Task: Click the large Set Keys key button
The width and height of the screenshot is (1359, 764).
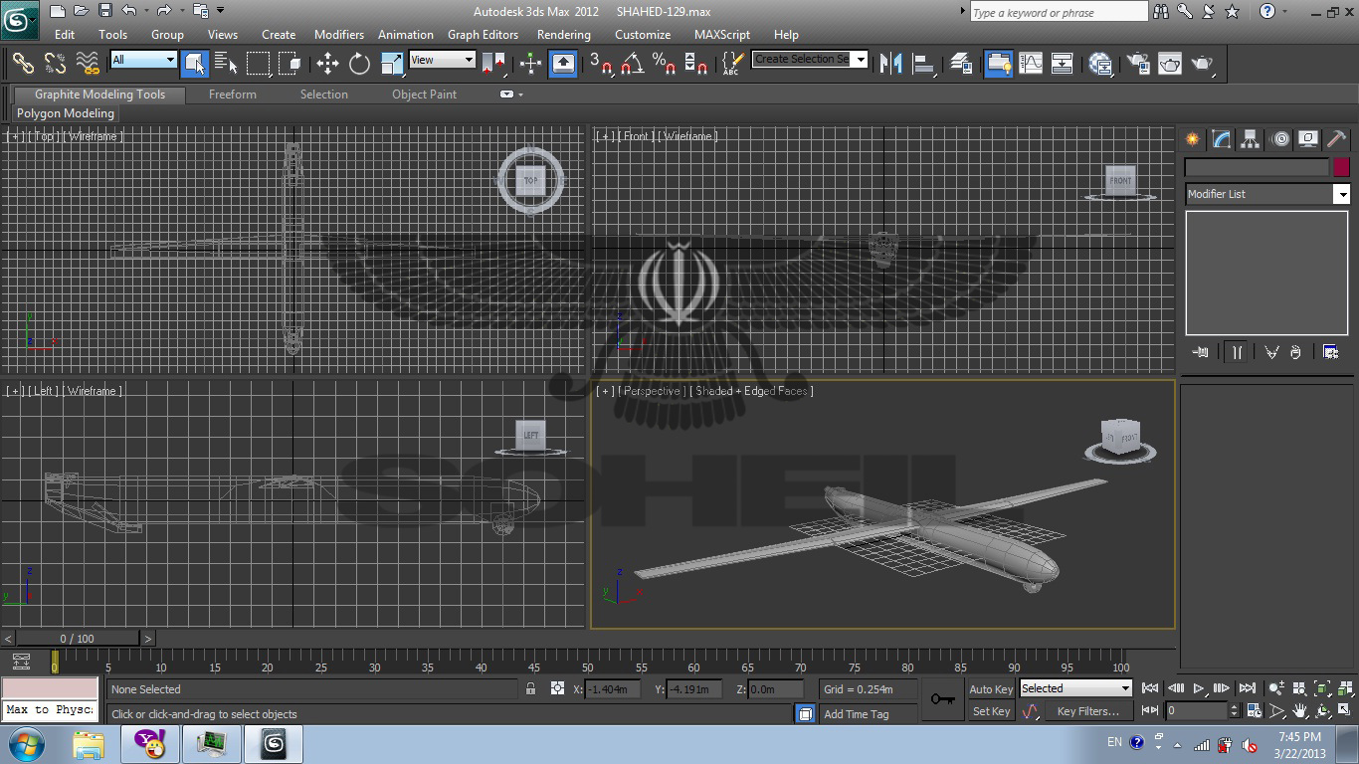Action: pos(942,699)
